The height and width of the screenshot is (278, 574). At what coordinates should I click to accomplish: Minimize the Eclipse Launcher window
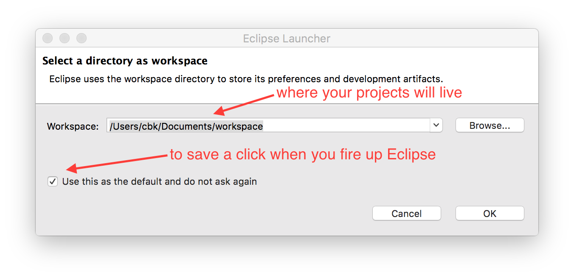click(x=65, y=38)
